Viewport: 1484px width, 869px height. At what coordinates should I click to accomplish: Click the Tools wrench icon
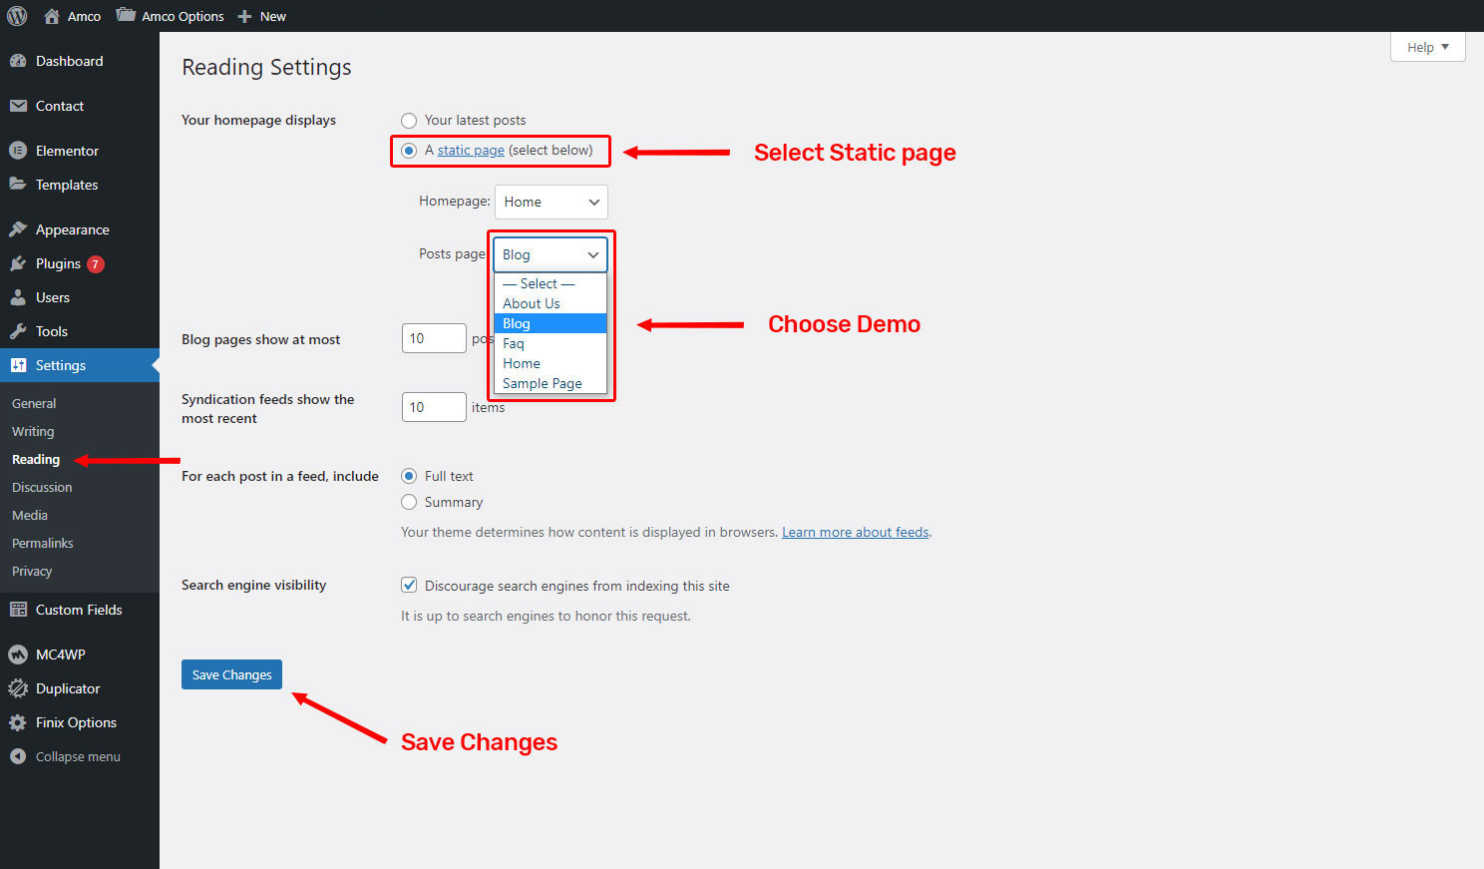18,331
